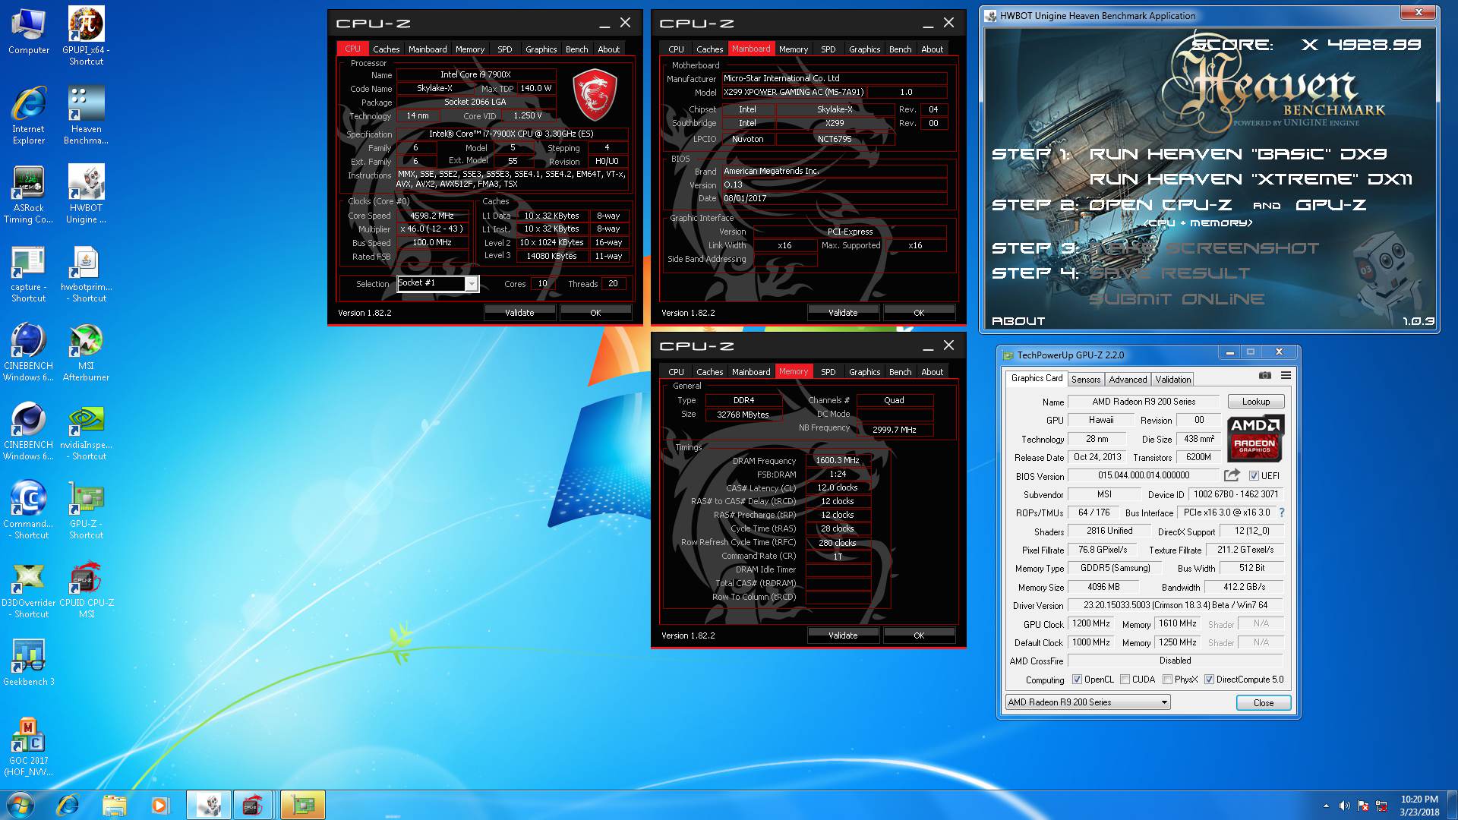The image size is (1458, 820).
Task: Toggle the UEFI checkbox in GPU-Z
Action: click(1254, 476)
